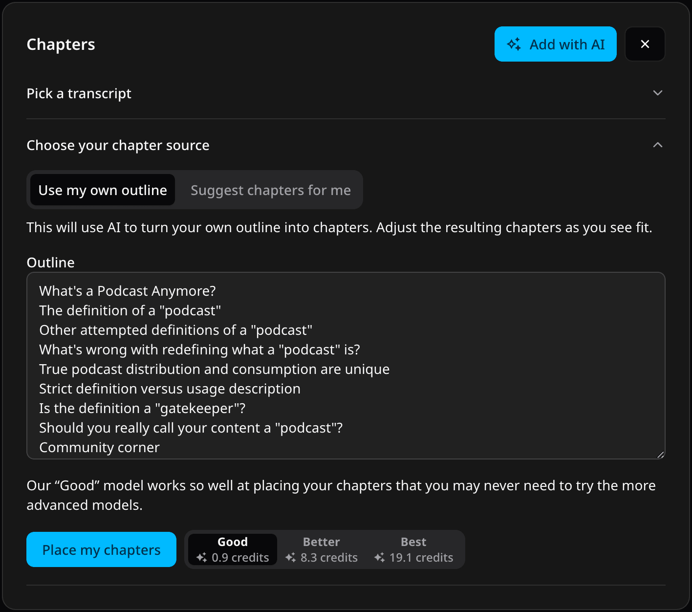692x612 pixels.
Task: Select the Good model option
Action: tap(233, 549)
